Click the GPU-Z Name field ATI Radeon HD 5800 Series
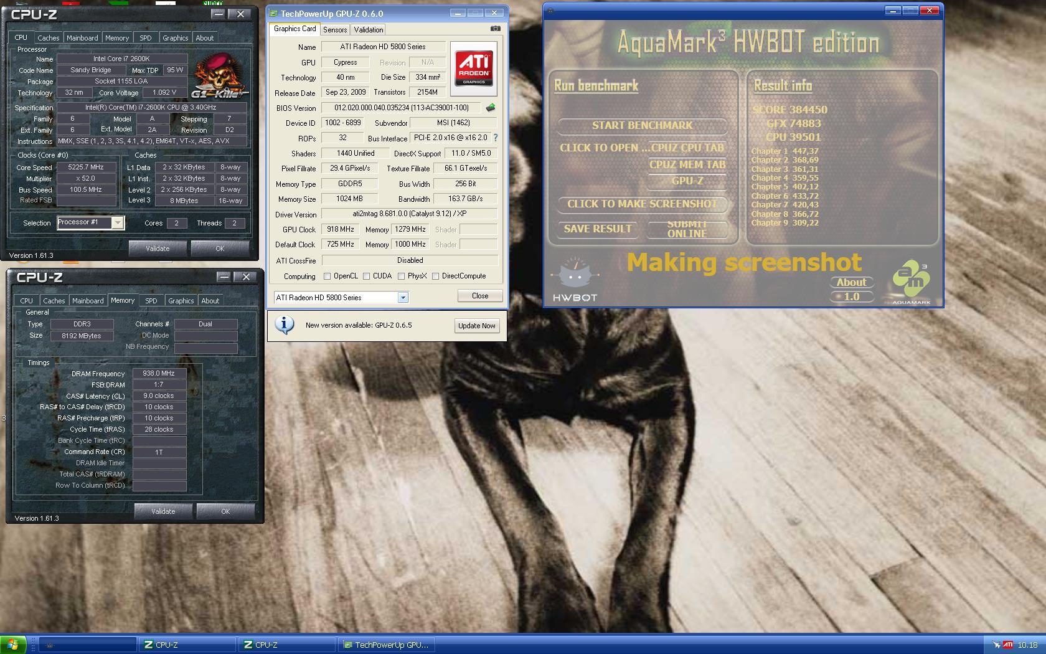Image resolution: width=1046 pixels, height=654 pixels. [383, 47]
